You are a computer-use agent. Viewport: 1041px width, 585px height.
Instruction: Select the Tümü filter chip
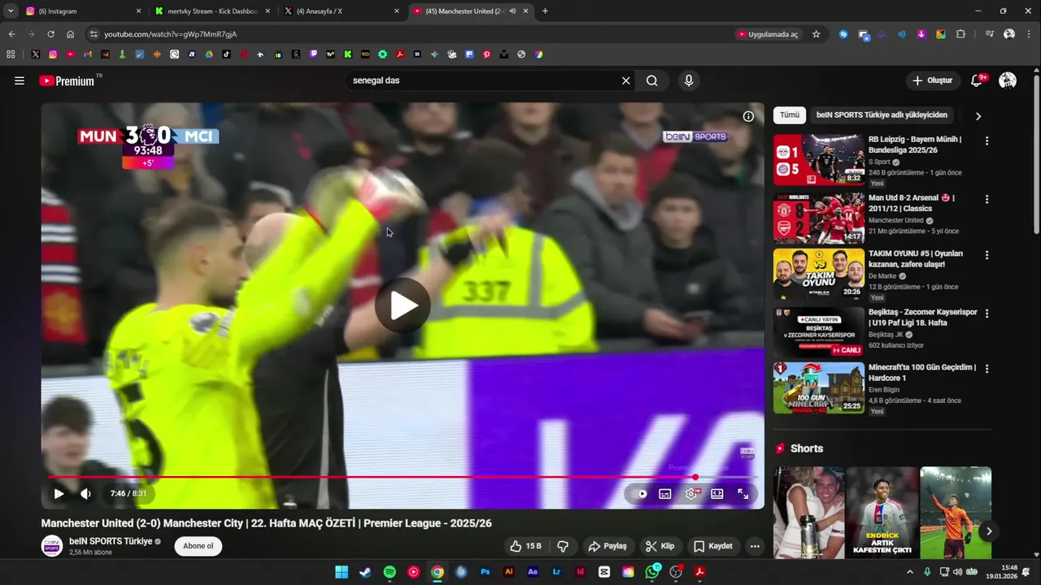(789, 115)
